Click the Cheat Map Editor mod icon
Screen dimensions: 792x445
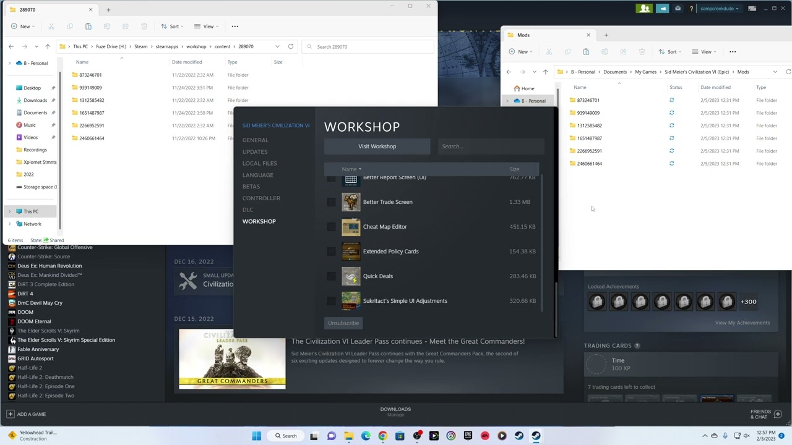tap(351, 227)
